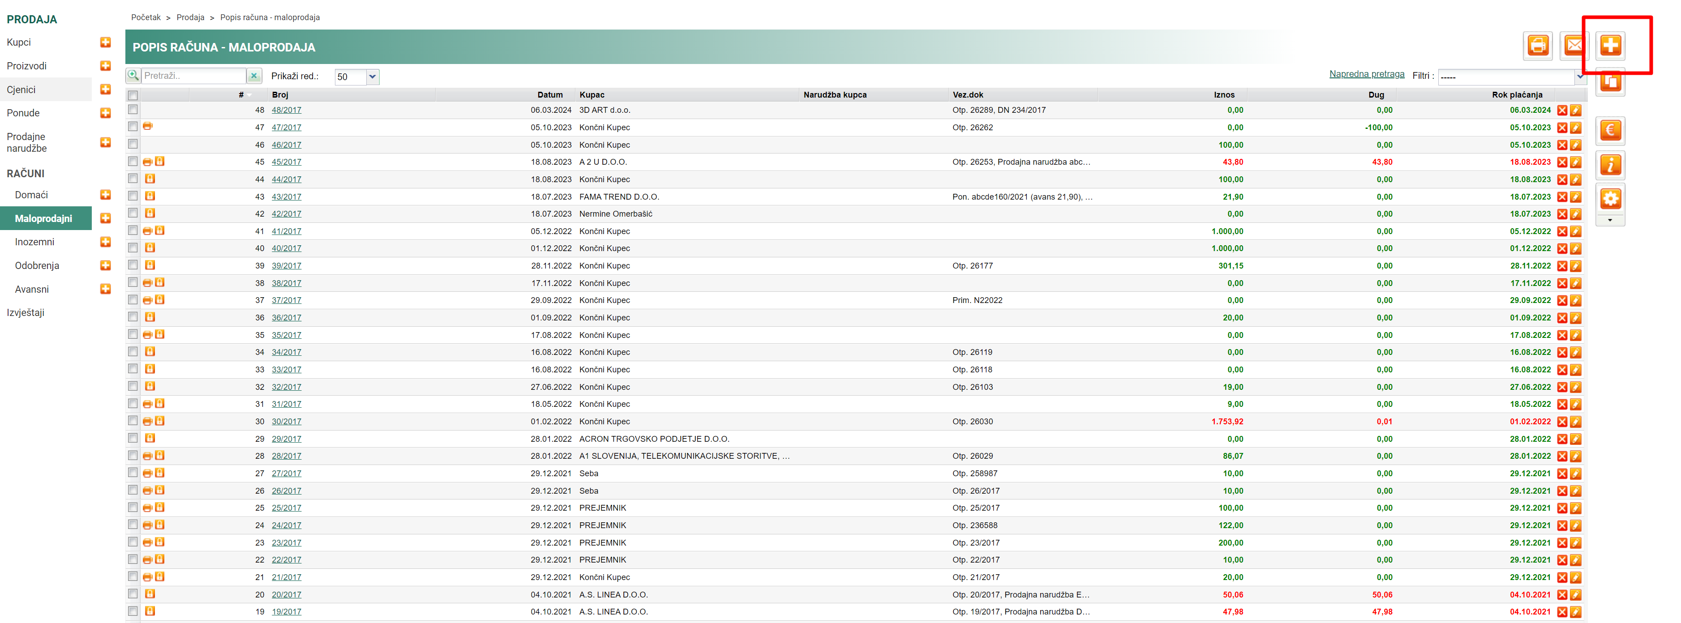Check the select-all header checkbox

pyautogui.click(x=133, y=95)
